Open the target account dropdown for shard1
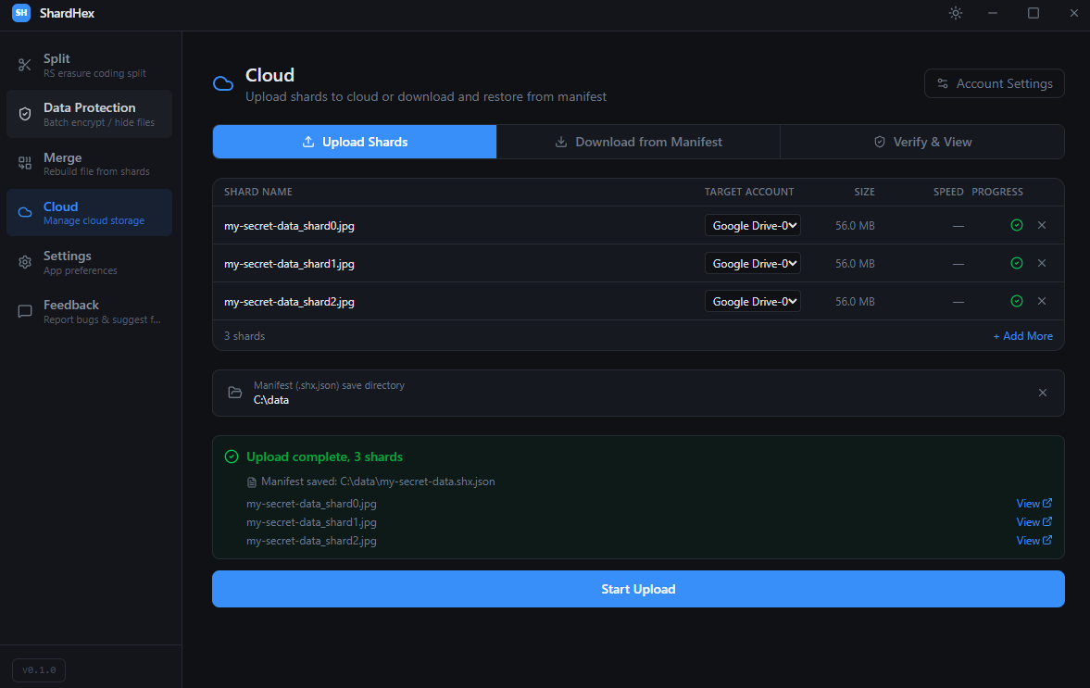 pos(752,263)
